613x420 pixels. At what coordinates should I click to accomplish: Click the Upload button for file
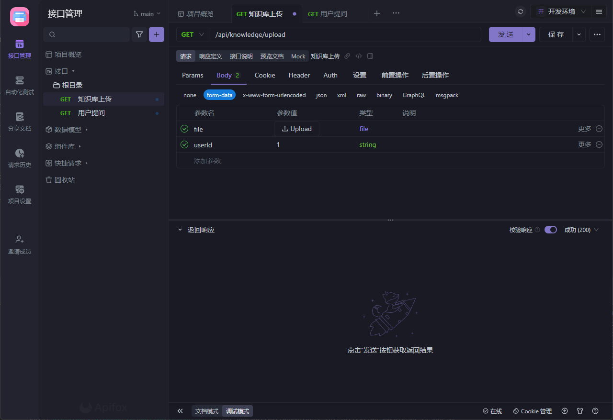click(296, 129)
